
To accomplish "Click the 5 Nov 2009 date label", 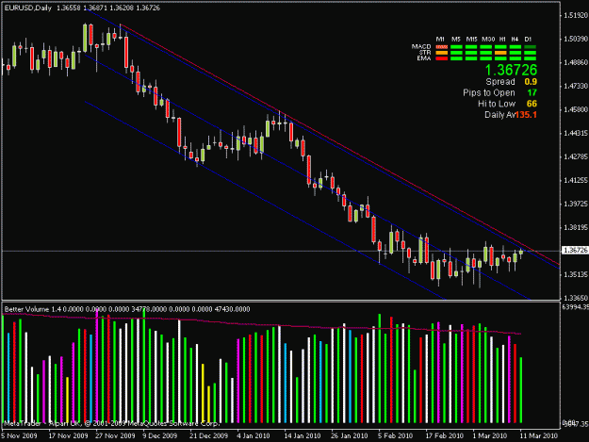I will coord(19,435).
